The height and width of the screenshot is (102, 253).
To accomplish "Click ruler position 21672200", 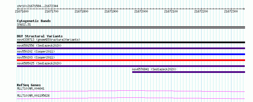I will pyautogui.click(x=201, y=11).
